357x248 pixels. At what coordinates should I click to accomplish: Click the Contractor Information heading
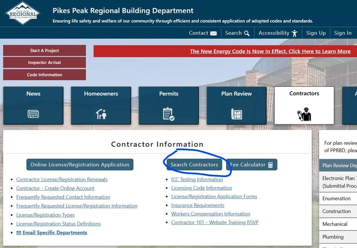(157, 144)
